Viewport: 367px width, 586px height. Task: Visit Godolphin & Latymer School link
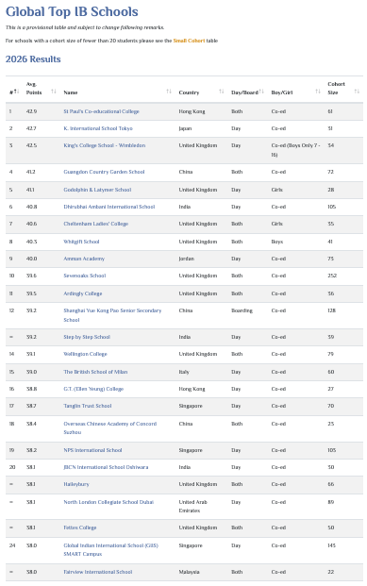click(97, 190)
